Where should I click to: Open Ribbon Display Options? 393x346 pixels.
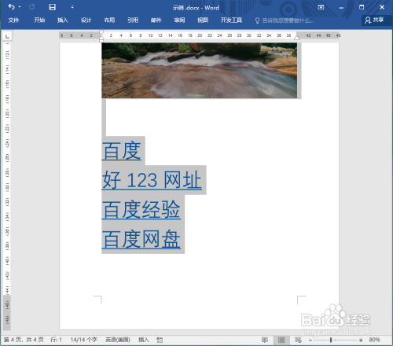click(x=321, y=7)
